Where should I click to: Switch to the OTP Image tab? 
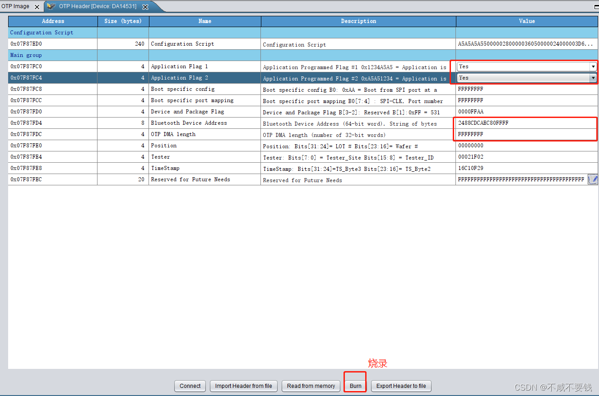pyautogui.click(x=15, y=6)
